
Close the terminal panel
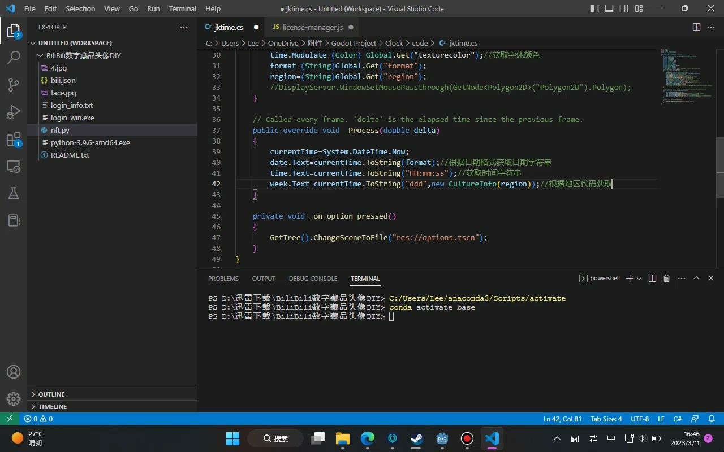click(711, 278)
